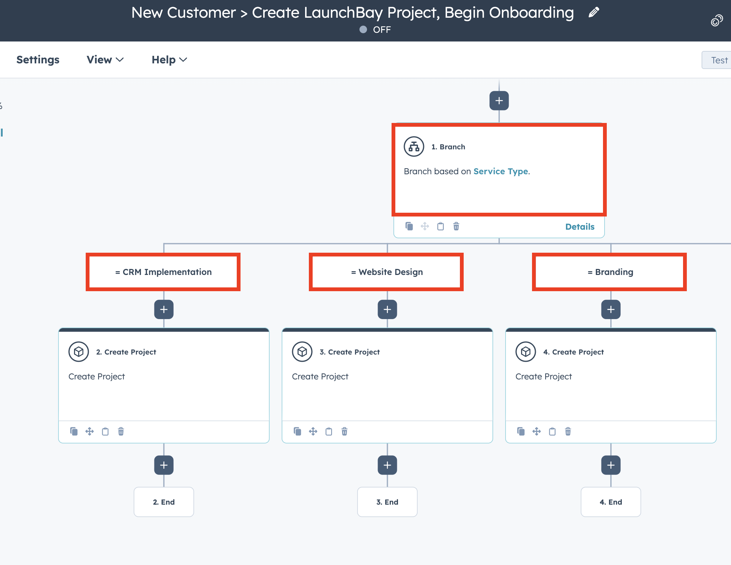Delete step 3 Create Project via trash icon
The height and width of the screenshot is (565, 731).
344,431
